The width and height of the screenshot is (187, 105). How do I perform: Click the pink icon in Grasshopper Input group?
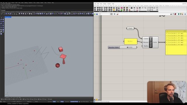coord(122,8)
